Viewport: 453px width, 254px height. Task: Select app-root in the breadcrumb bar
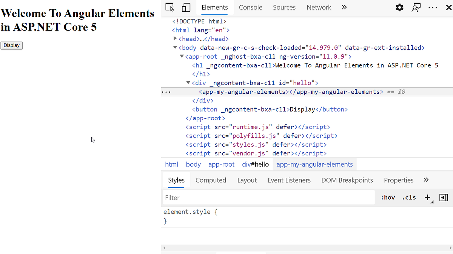pyautogui.click(x=222, y=164)
